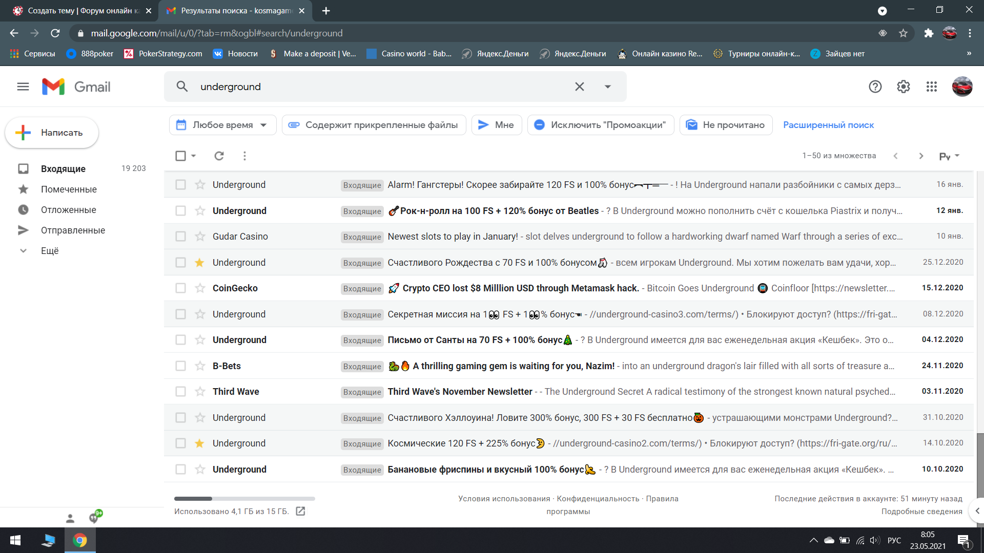Show the side panel arrow
This screenshot has height=553, width=984.
pos(977,511)
